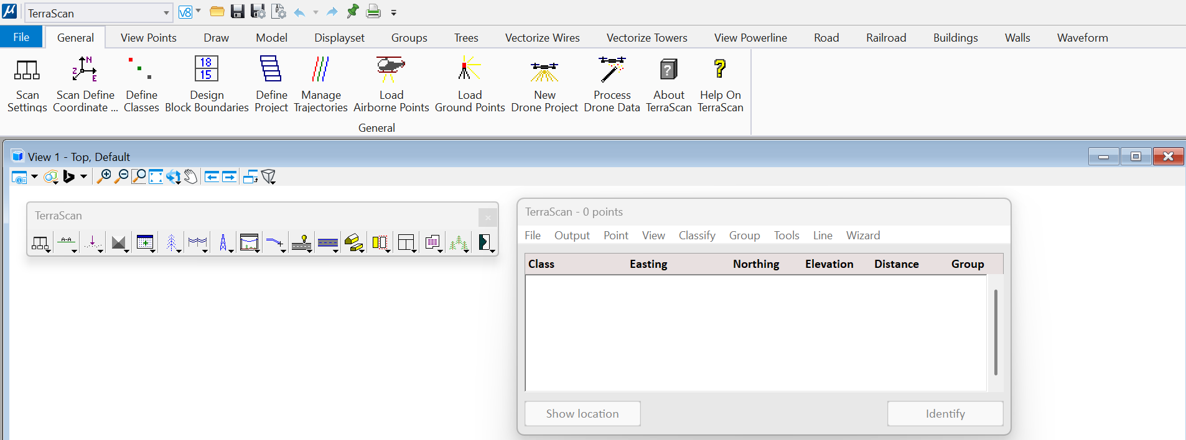Click the Define Classes icon

[141, 83]
